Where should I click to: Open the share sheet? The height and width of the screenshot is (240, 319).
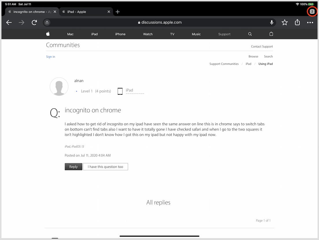pos(297,22)
